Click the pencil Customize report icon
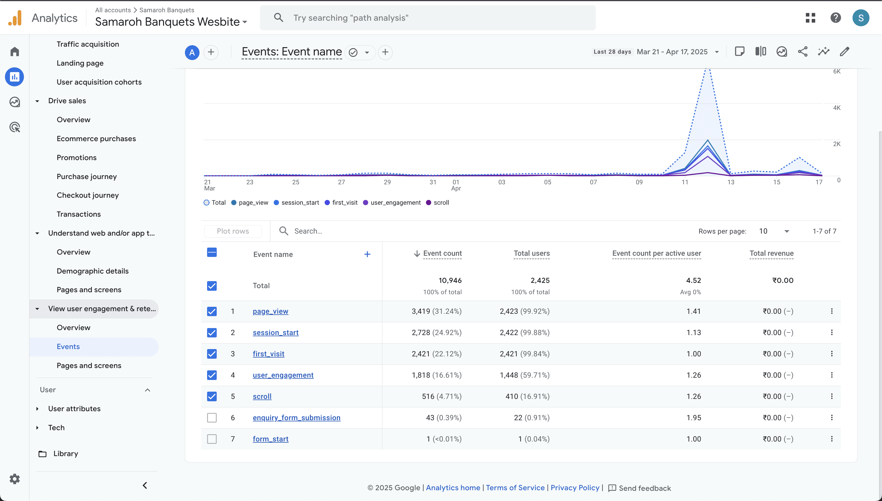Viewport: 882px width, 501px height. (x=844, y=52)
